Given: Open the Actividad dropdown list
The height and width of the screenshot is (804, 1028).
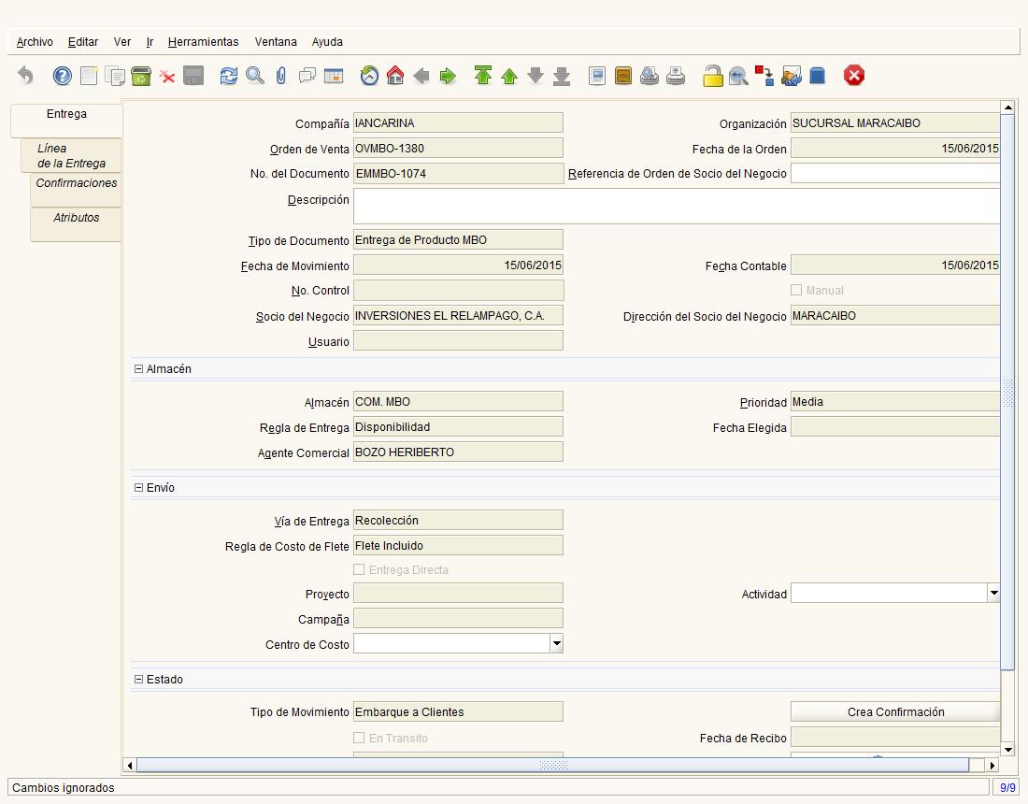Looking at the screenshot, I should [x=992, y=593].
